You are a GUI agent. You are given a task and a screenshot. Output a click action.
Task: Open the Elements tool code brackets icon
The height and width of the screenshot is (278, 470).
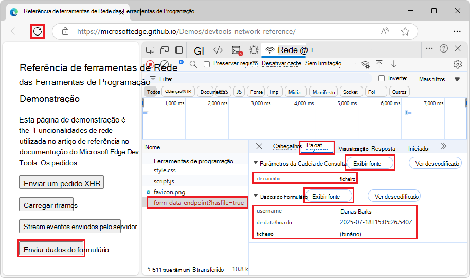(x=218, y=50)
